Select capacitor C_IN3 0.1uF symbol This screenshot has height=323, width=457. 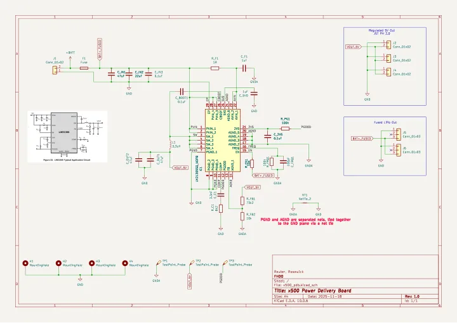pyautogui.click(x=149, y=74)
